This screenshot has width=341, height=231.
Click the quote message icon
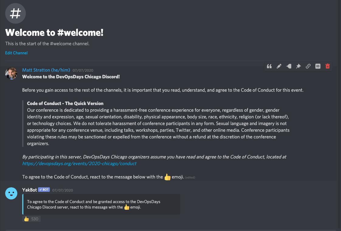pyautogui.click(x=269, y=66)
